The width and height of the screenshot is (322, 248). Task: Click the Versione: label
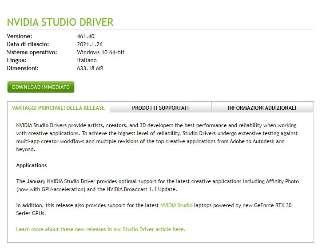(x=20, y=36)
